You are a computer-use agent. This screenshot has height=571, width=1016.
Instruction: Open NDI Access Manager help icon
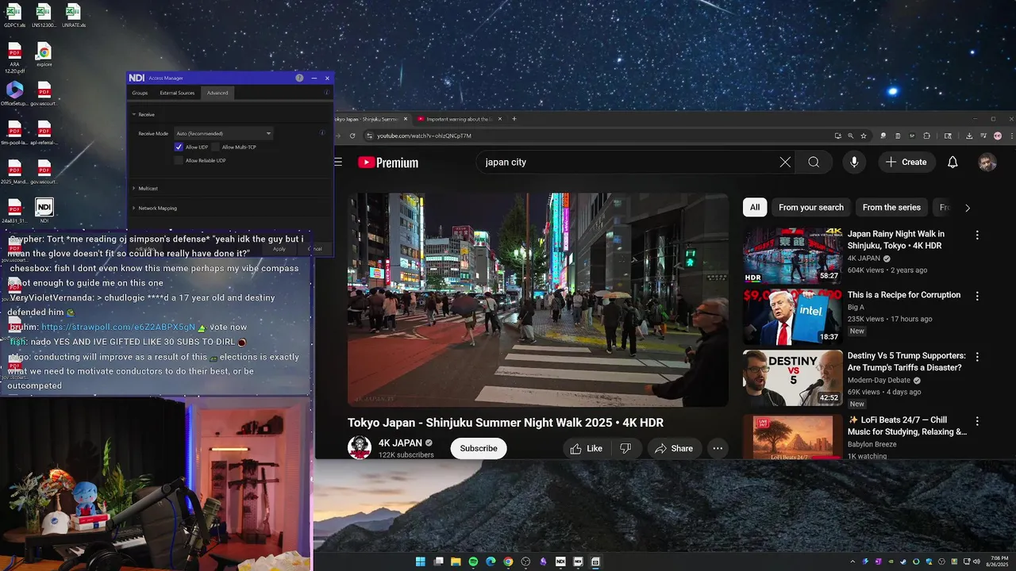click(299, 78)
